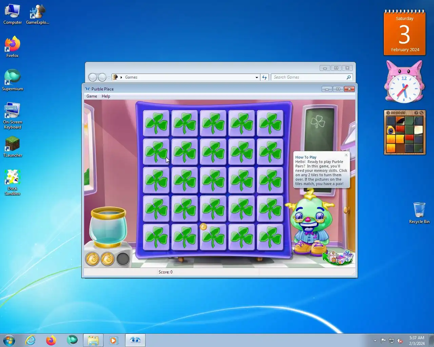
Task: Show the puzzle picture with question mark icon
Action: tap(416, 113)
